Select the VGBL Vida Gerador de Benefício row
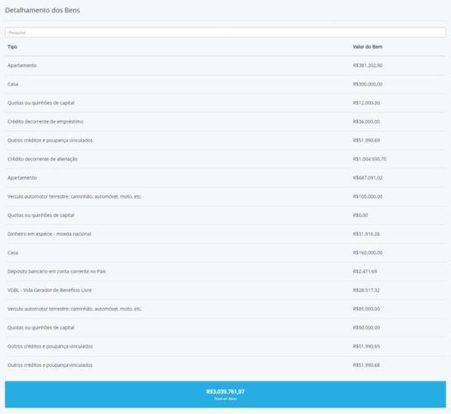 pyautogui.click(x=225, y=290)
